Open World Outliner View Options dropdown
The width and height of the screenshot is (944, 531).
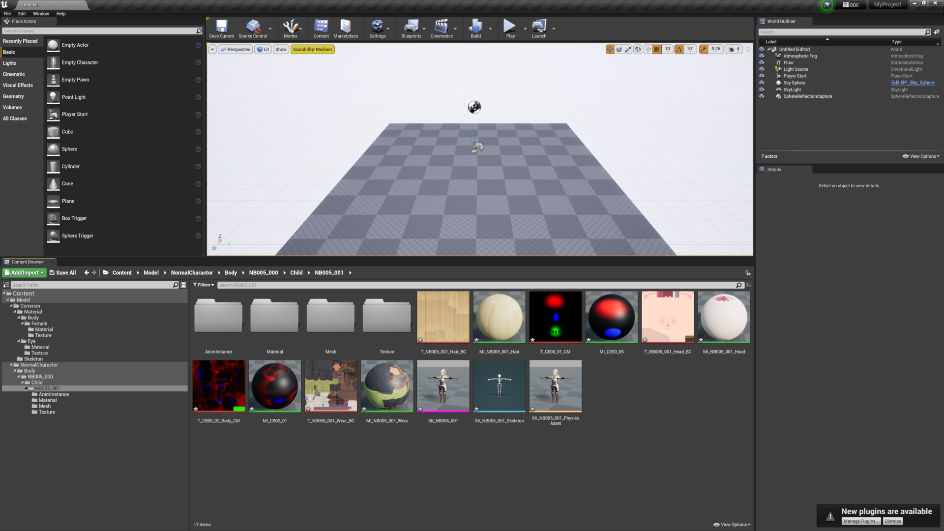tap(921, 156)
